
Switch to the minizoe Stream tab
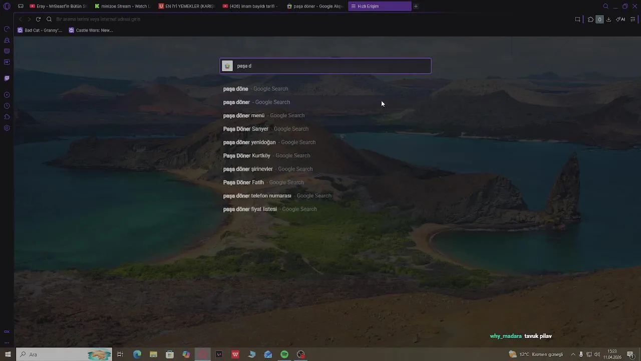click(x=122, y=6)
